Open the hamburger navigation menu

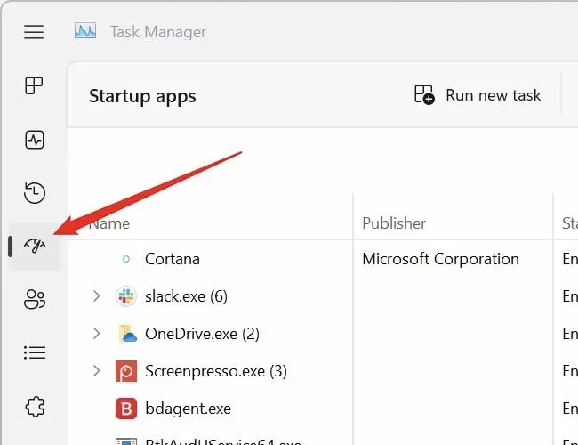34,32
